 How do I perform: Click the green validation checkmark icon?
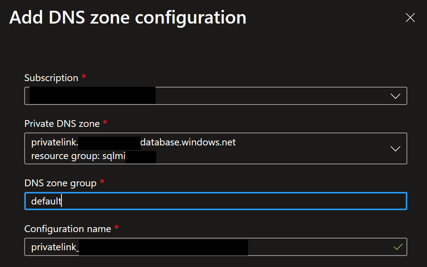[x=398, y=247]
